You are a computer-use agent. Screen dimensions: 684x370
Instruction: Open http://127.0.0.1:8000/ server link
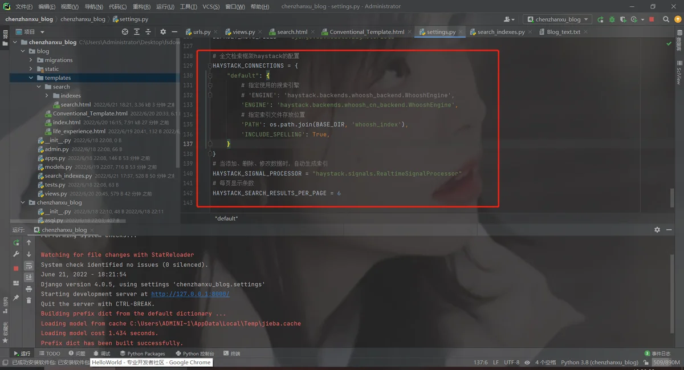coord(190,294)
